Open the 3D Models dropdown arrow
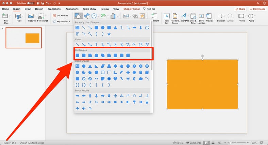The width and height of the screenshot is (268, 145). point(99,16)
